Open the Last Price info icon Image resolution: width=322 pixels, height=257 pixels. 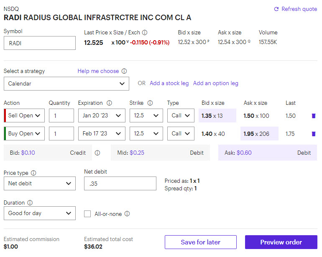click(x=145, y=33)
